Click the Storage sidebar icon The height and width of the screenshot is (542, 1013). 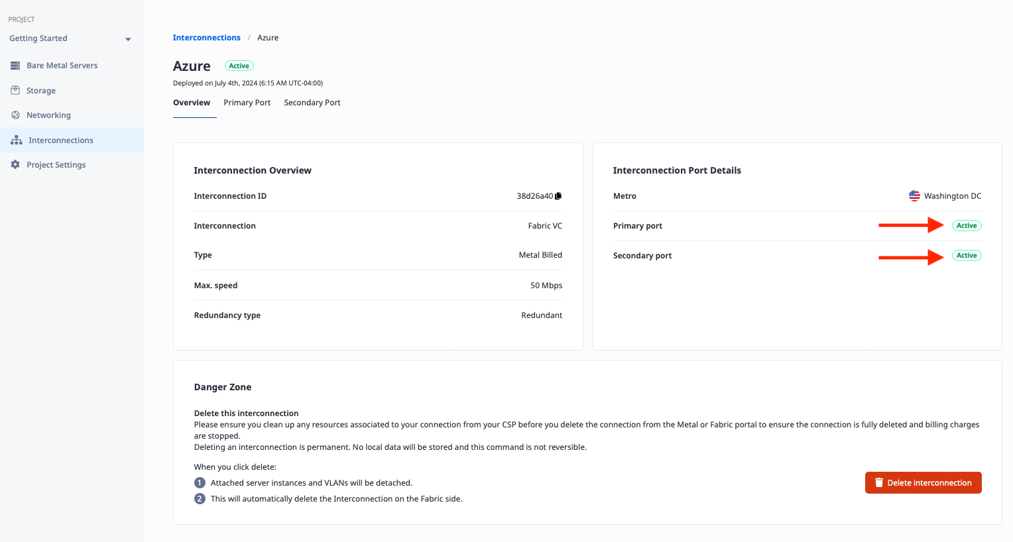coord(15,90)
